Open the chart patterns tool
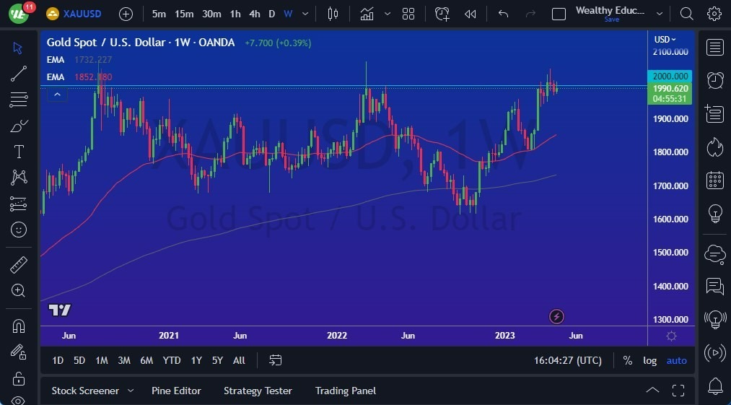 click(18, 178)
